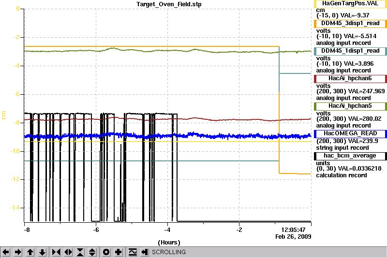387x258 pixels.
Task: Zoom out vertically with up-down triangles icon
Action: 92,252
